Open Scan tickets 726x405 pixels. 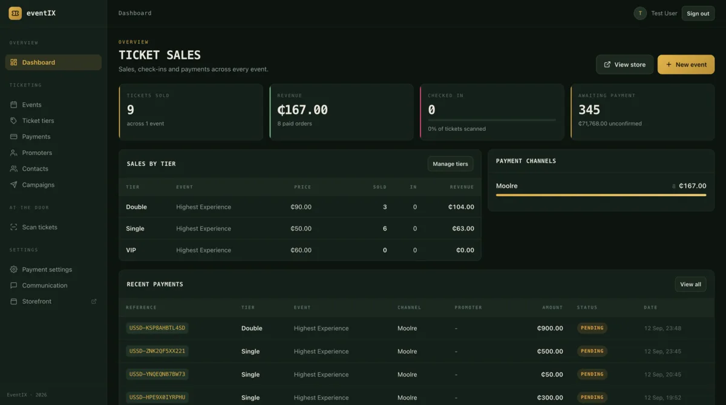(x=53, y=227)
